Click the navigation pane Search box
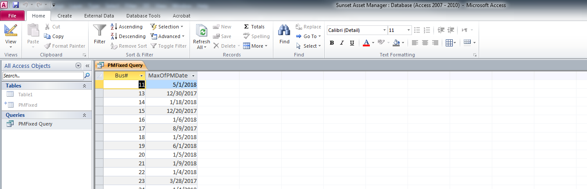The width and height of the screenshot is (587, 189). (43, 76)
